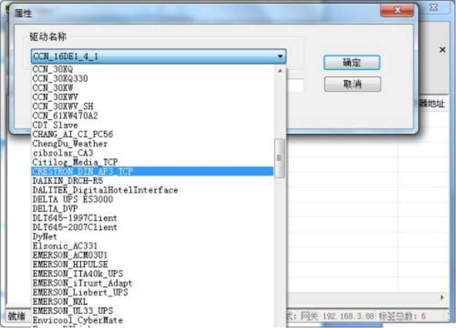
Task: Select DELTA_DVP driver
Action: coord(152,209)
